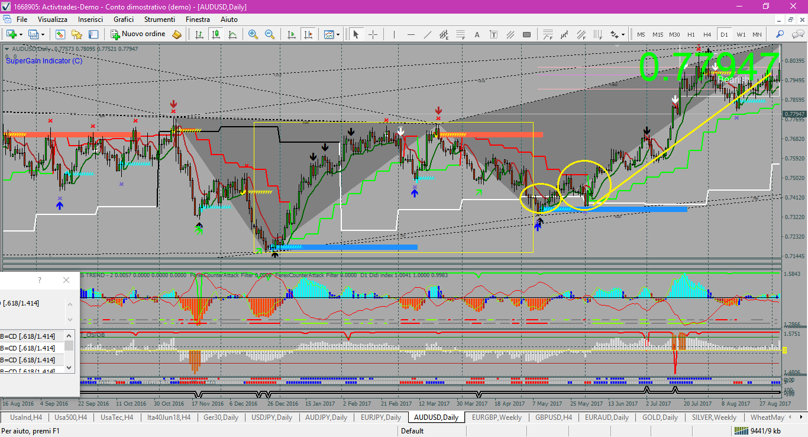
Task: Expand the profiles dropdown arrow
Action: tap(43, 34)
